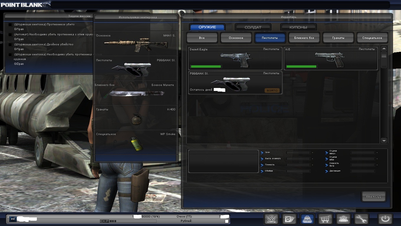Screen dimensions: 401x226
Task: Click the Desert Eagle durability bar
Action: [206, 67]
